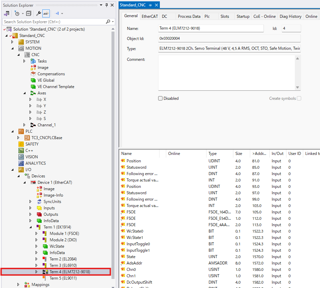Image resolution: width=320 pixels, height=288 pixels.
Task: Expand the SYSTEM node
Action: point(12,42)
